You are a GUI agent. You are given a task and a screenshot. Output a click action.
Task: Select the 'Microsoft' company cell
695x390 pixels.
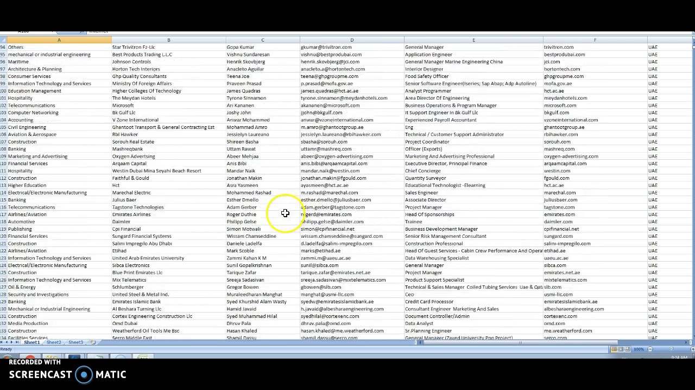pos(123,106)
